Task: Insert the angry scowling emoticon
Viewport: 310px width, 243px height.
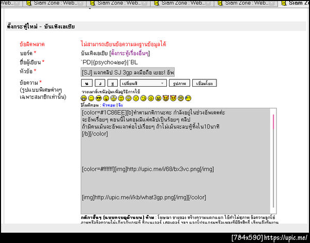Action: (151, 98)
